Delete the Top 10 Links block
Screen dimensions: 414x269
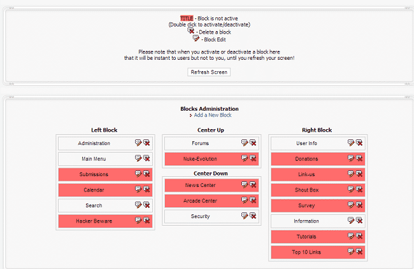359,252
